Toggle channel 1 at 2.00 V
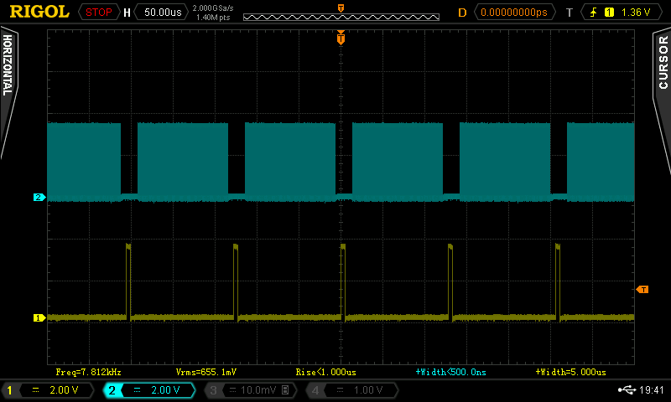 (x=50, y=390)
